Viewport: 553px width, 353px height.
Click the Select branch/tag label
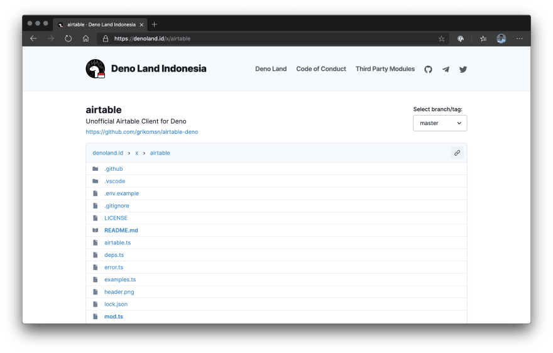point(437,109)
